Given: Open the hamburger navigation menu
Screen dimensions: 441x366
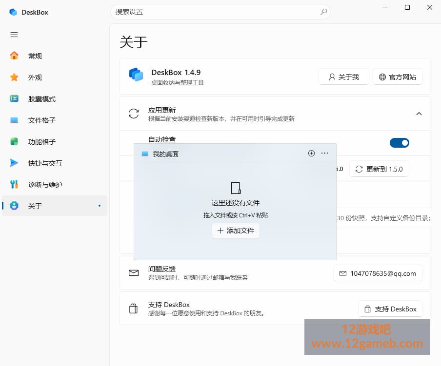Looking at the screenshot, I should pos(14,35).
